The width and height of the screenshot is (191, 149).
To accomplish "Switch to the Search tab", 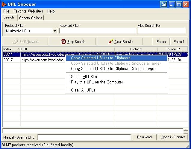I will coord(9,17).
